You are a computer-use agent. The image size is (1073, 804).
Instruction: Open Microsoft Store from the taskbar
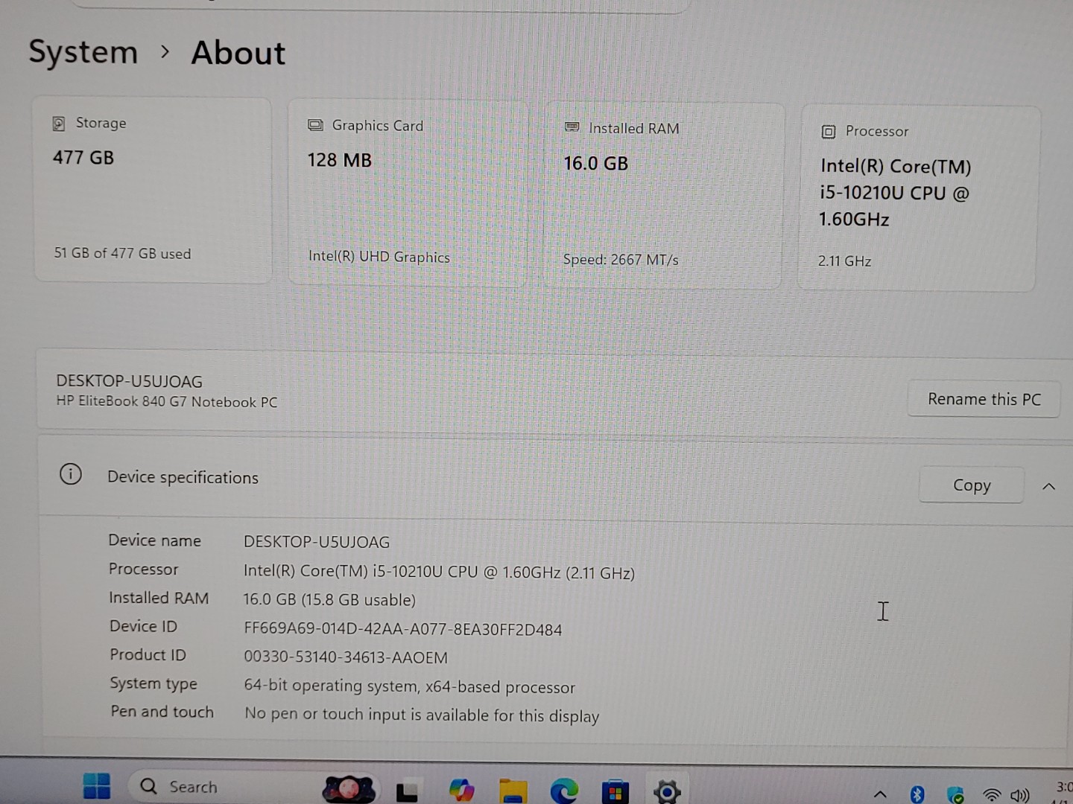click(615, 792)
